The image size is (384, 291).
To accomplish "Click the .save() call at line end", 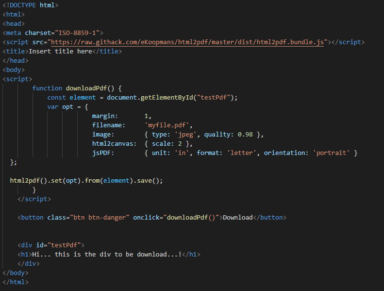I will point(148,181).
